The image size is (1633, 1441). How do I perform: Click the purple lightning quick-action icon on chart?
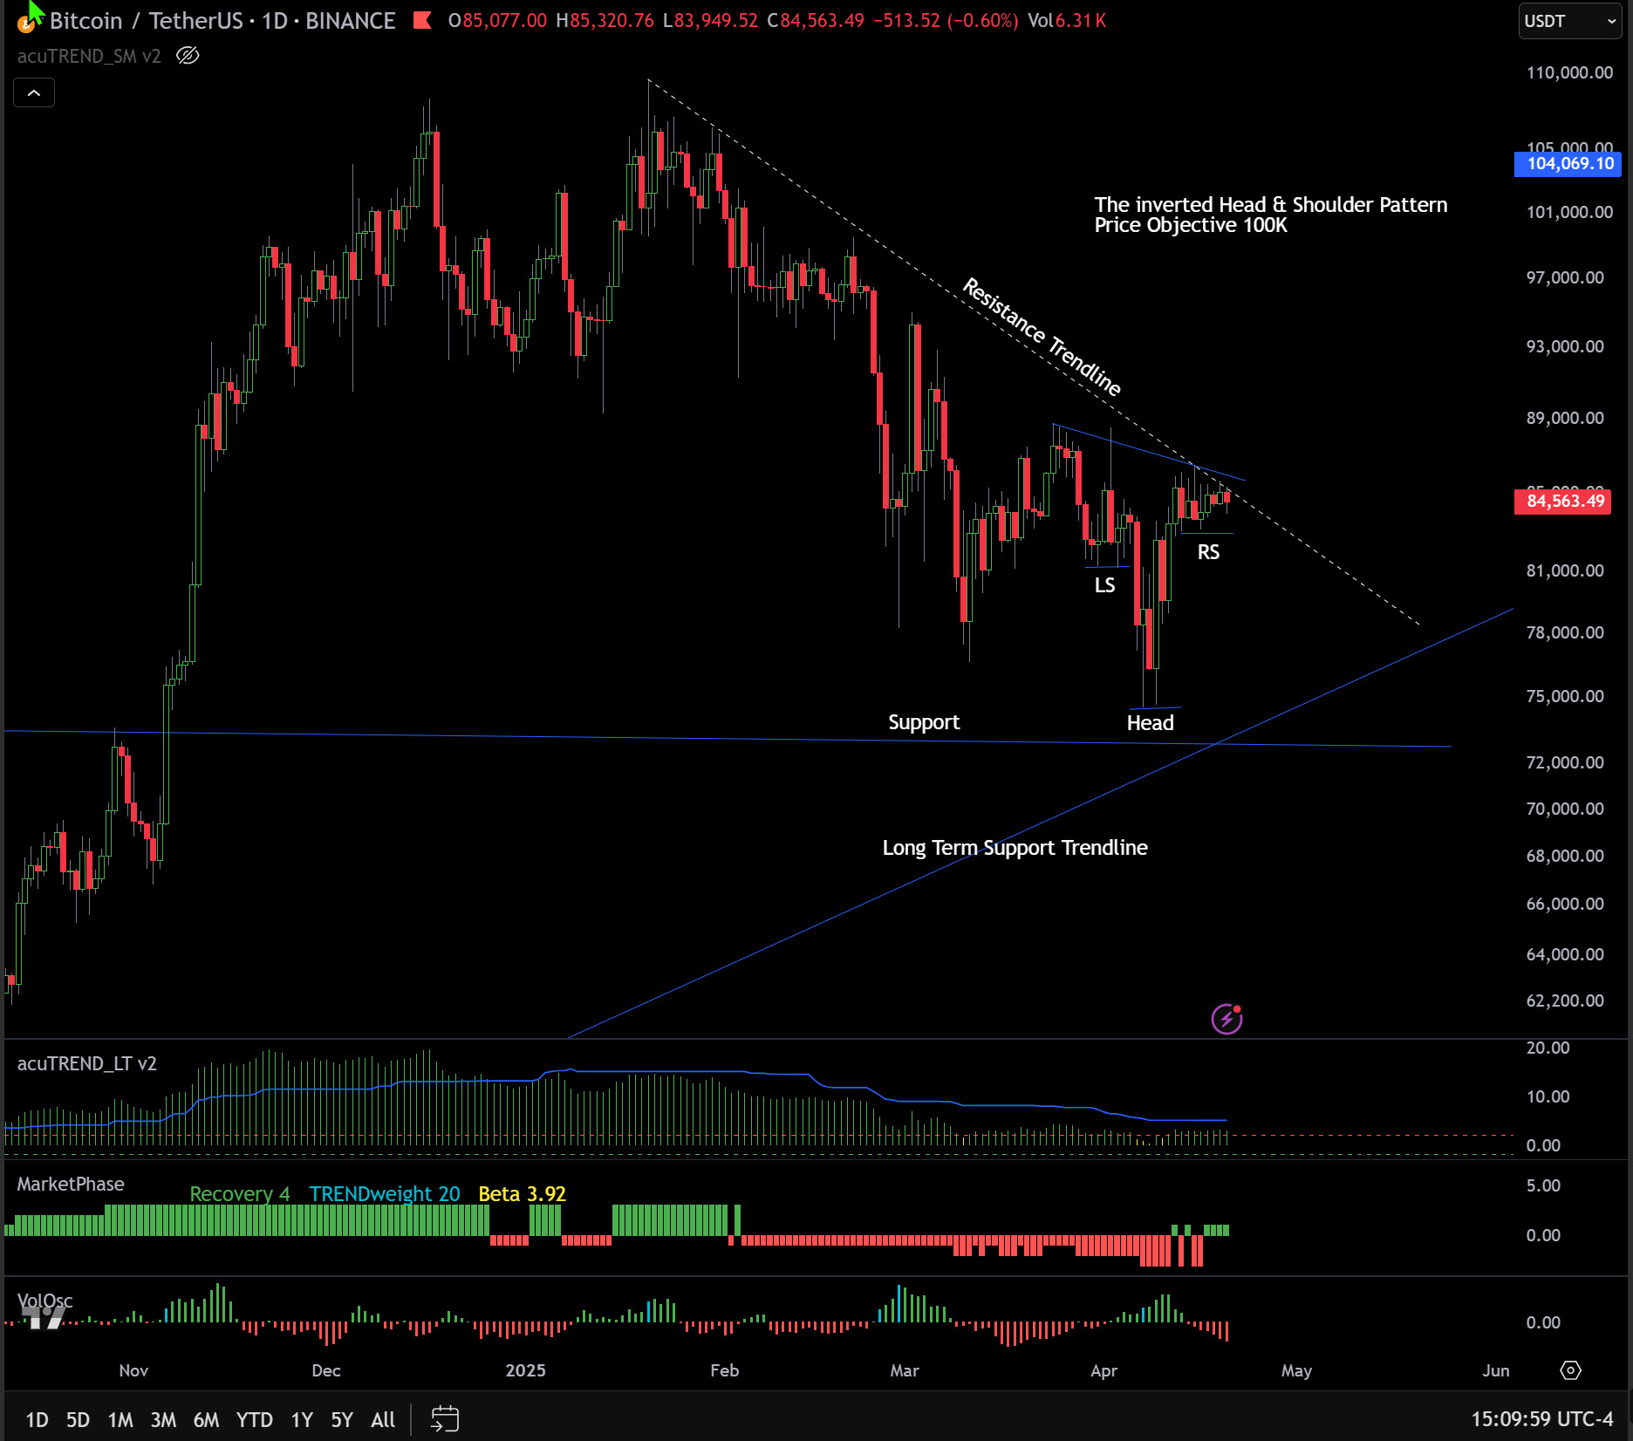[x=1226, y=1018]
